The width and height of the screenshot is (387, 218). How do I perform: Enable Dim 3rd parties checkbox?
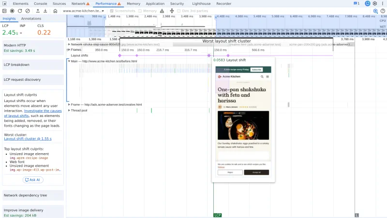click(179, 11)
